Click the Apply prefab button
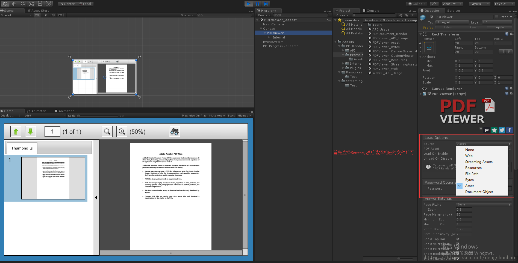518x263 pixels. [499, 27]
